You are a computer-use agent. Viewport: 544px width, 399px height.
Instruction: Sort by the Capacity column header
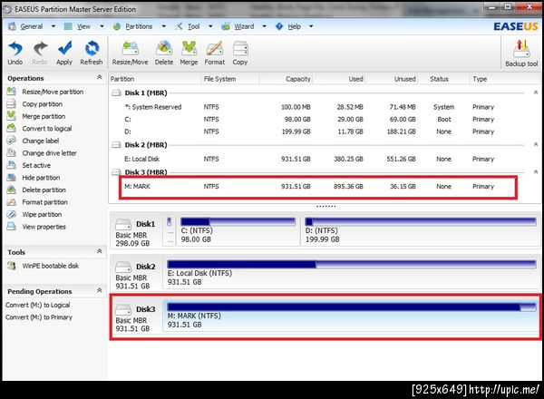point(298,79)
